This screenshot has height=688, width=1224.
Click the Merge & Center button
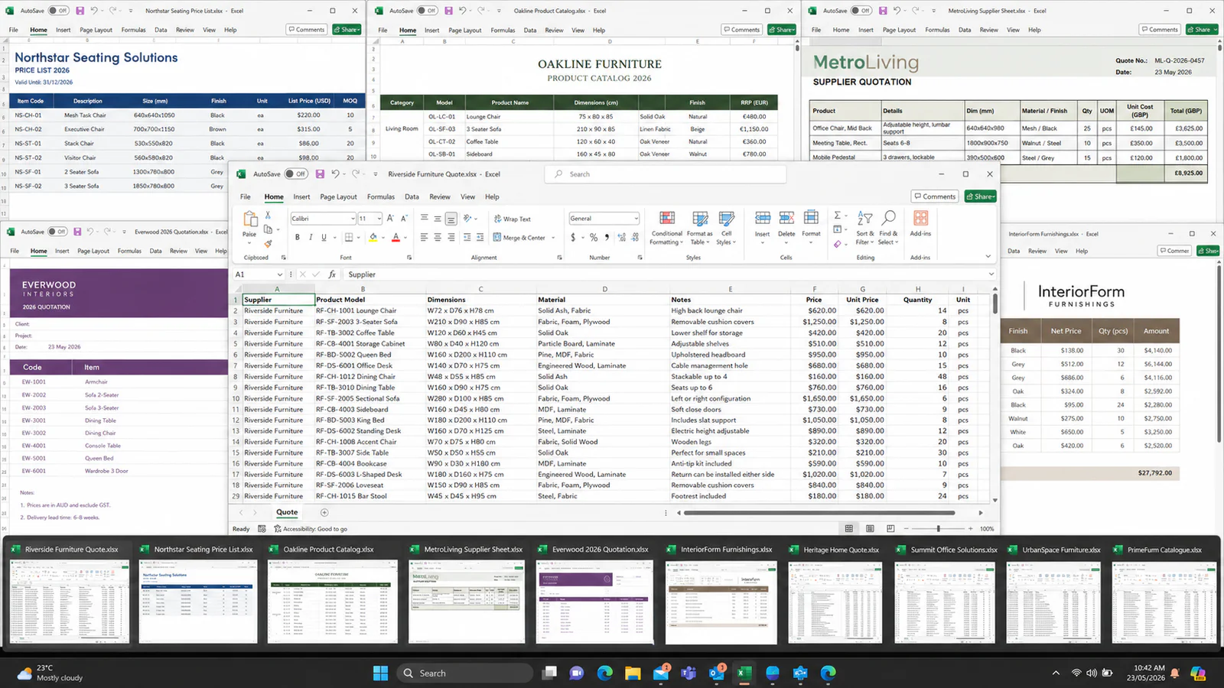pos(519,238)
